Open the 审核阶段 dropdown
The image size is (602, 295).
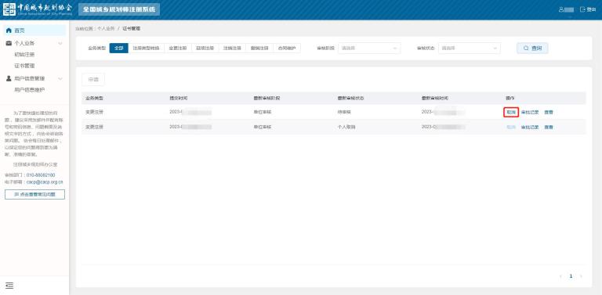[x=369, y=49]
